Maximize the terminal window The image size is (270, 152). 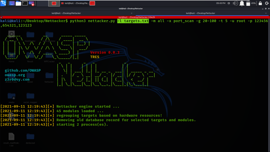[x=266, y=9]
